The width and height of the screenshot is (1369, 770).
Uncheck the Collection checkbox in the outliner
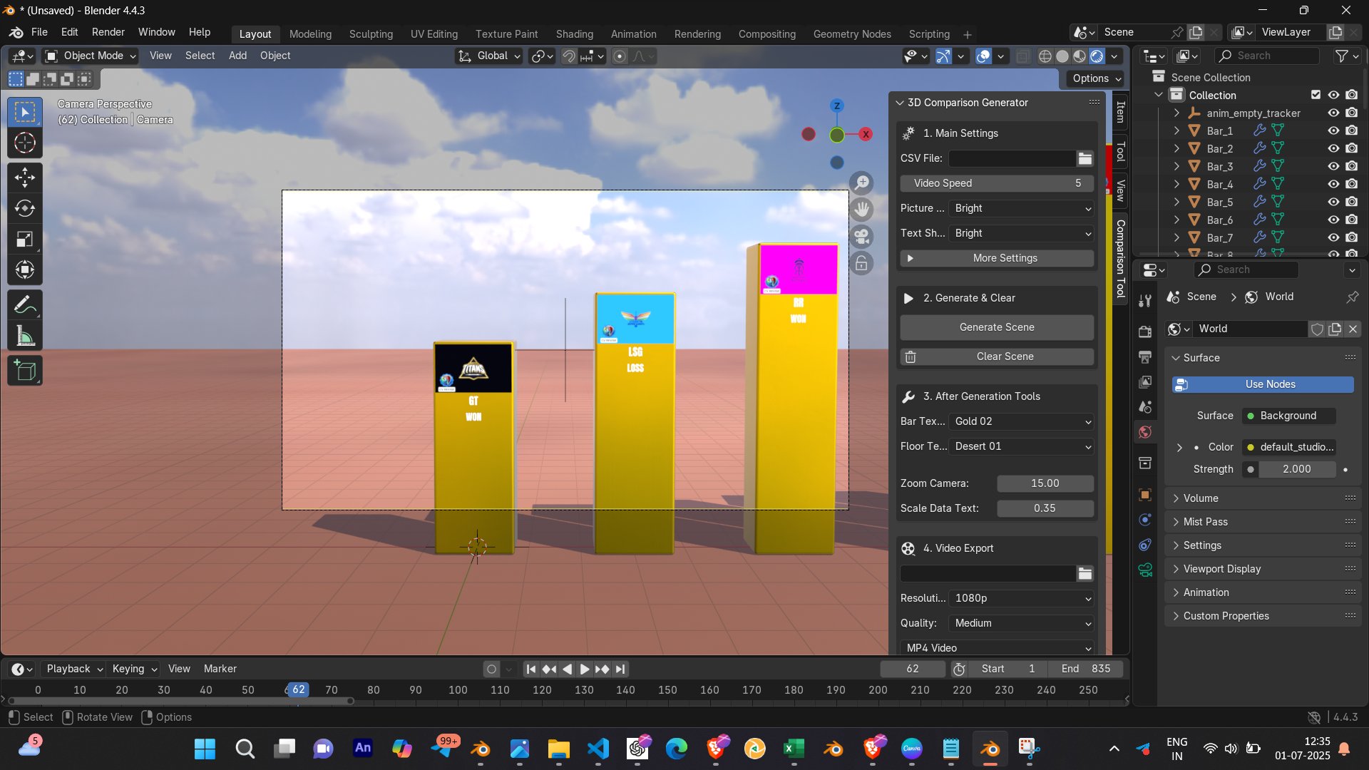coord(1316,94)
